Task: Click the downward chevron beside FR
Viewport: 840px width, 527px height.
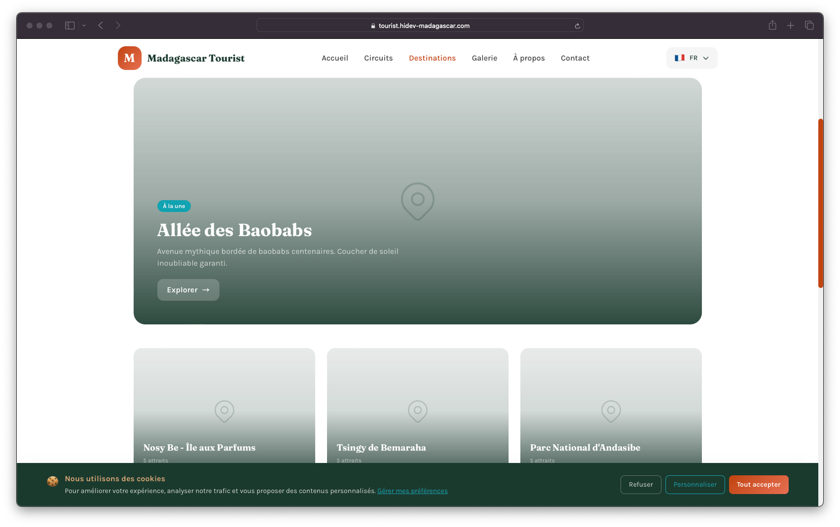Action: coord(706,58)
